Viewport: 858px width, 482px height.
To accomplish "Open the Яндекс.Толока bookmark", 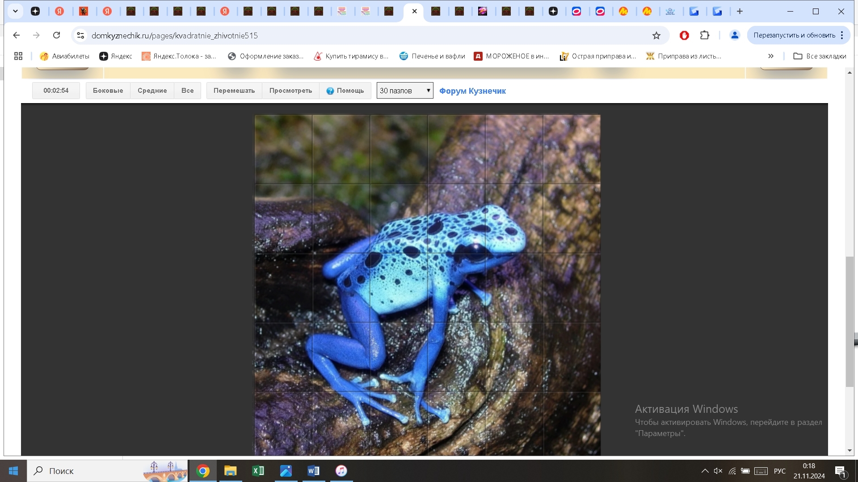I will tap(179, 56).
